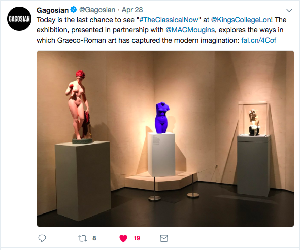Click the bold Gagosian display name
300x250 pixels.
click(x=52, y=10)
